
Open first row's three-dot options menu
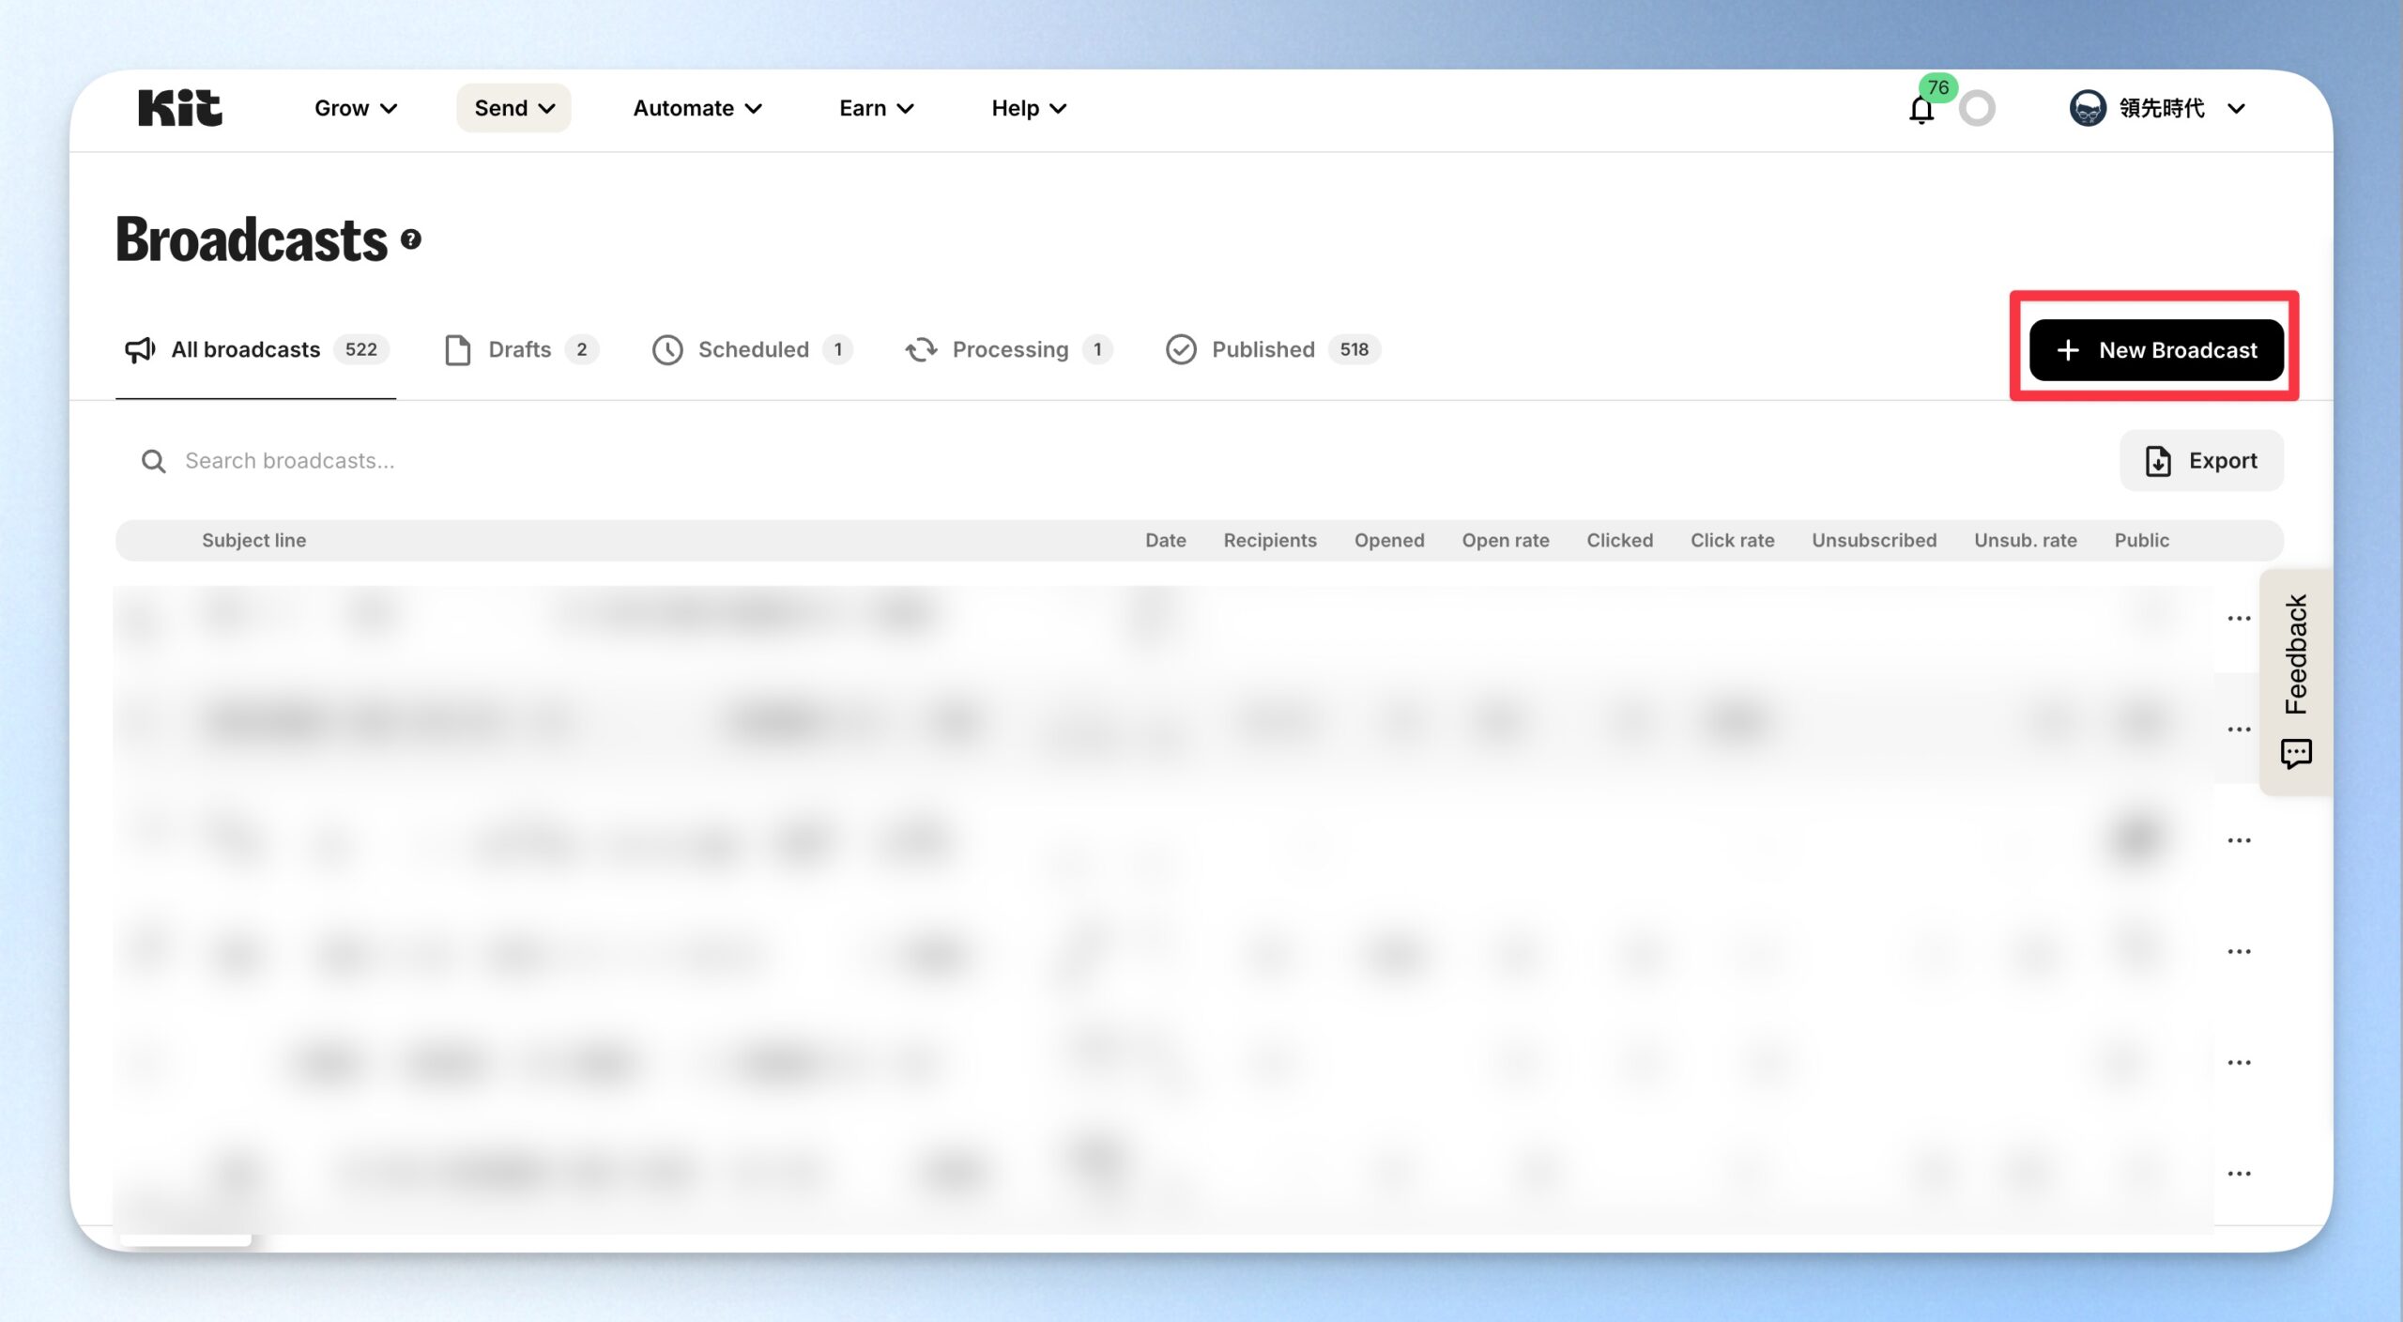tap(2239, 619)
